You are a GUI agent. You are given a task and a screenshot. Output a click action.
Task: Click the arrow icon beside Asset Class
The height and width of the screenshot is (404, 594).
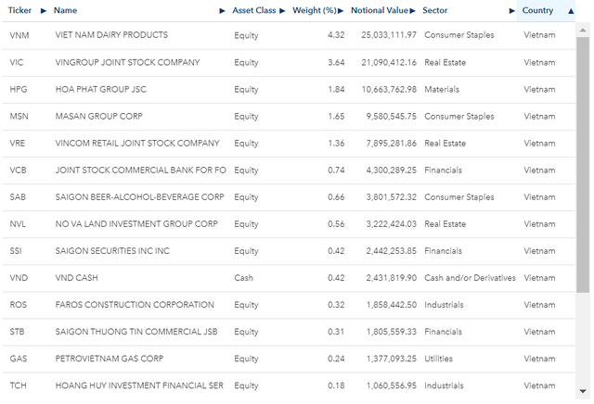(282, 11)
